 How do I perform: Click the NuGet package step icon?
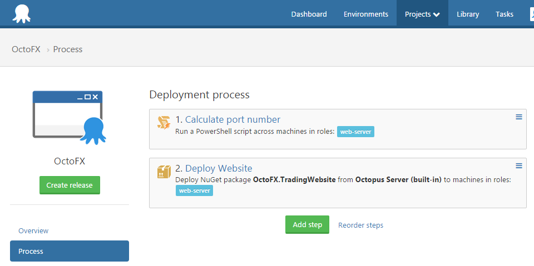[x=164, y=172]
